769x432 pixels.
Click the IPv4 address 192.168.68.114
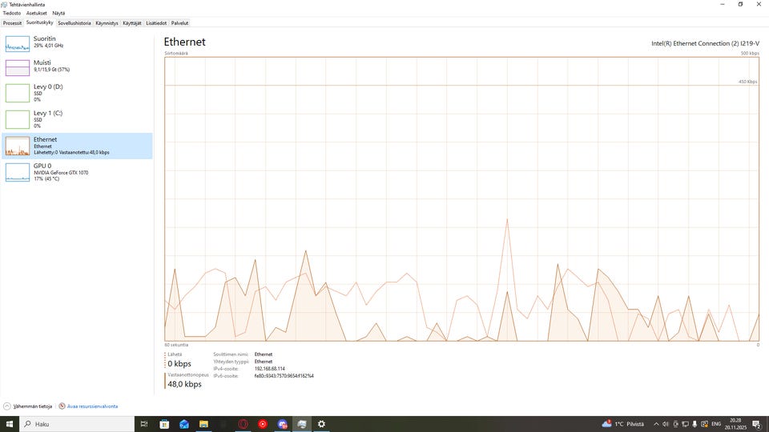coord(269,369)
